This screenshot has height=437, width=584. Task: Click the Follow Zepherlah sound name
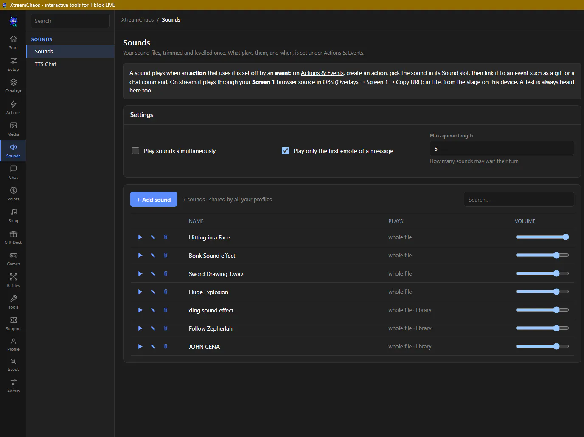coord(211,328)
